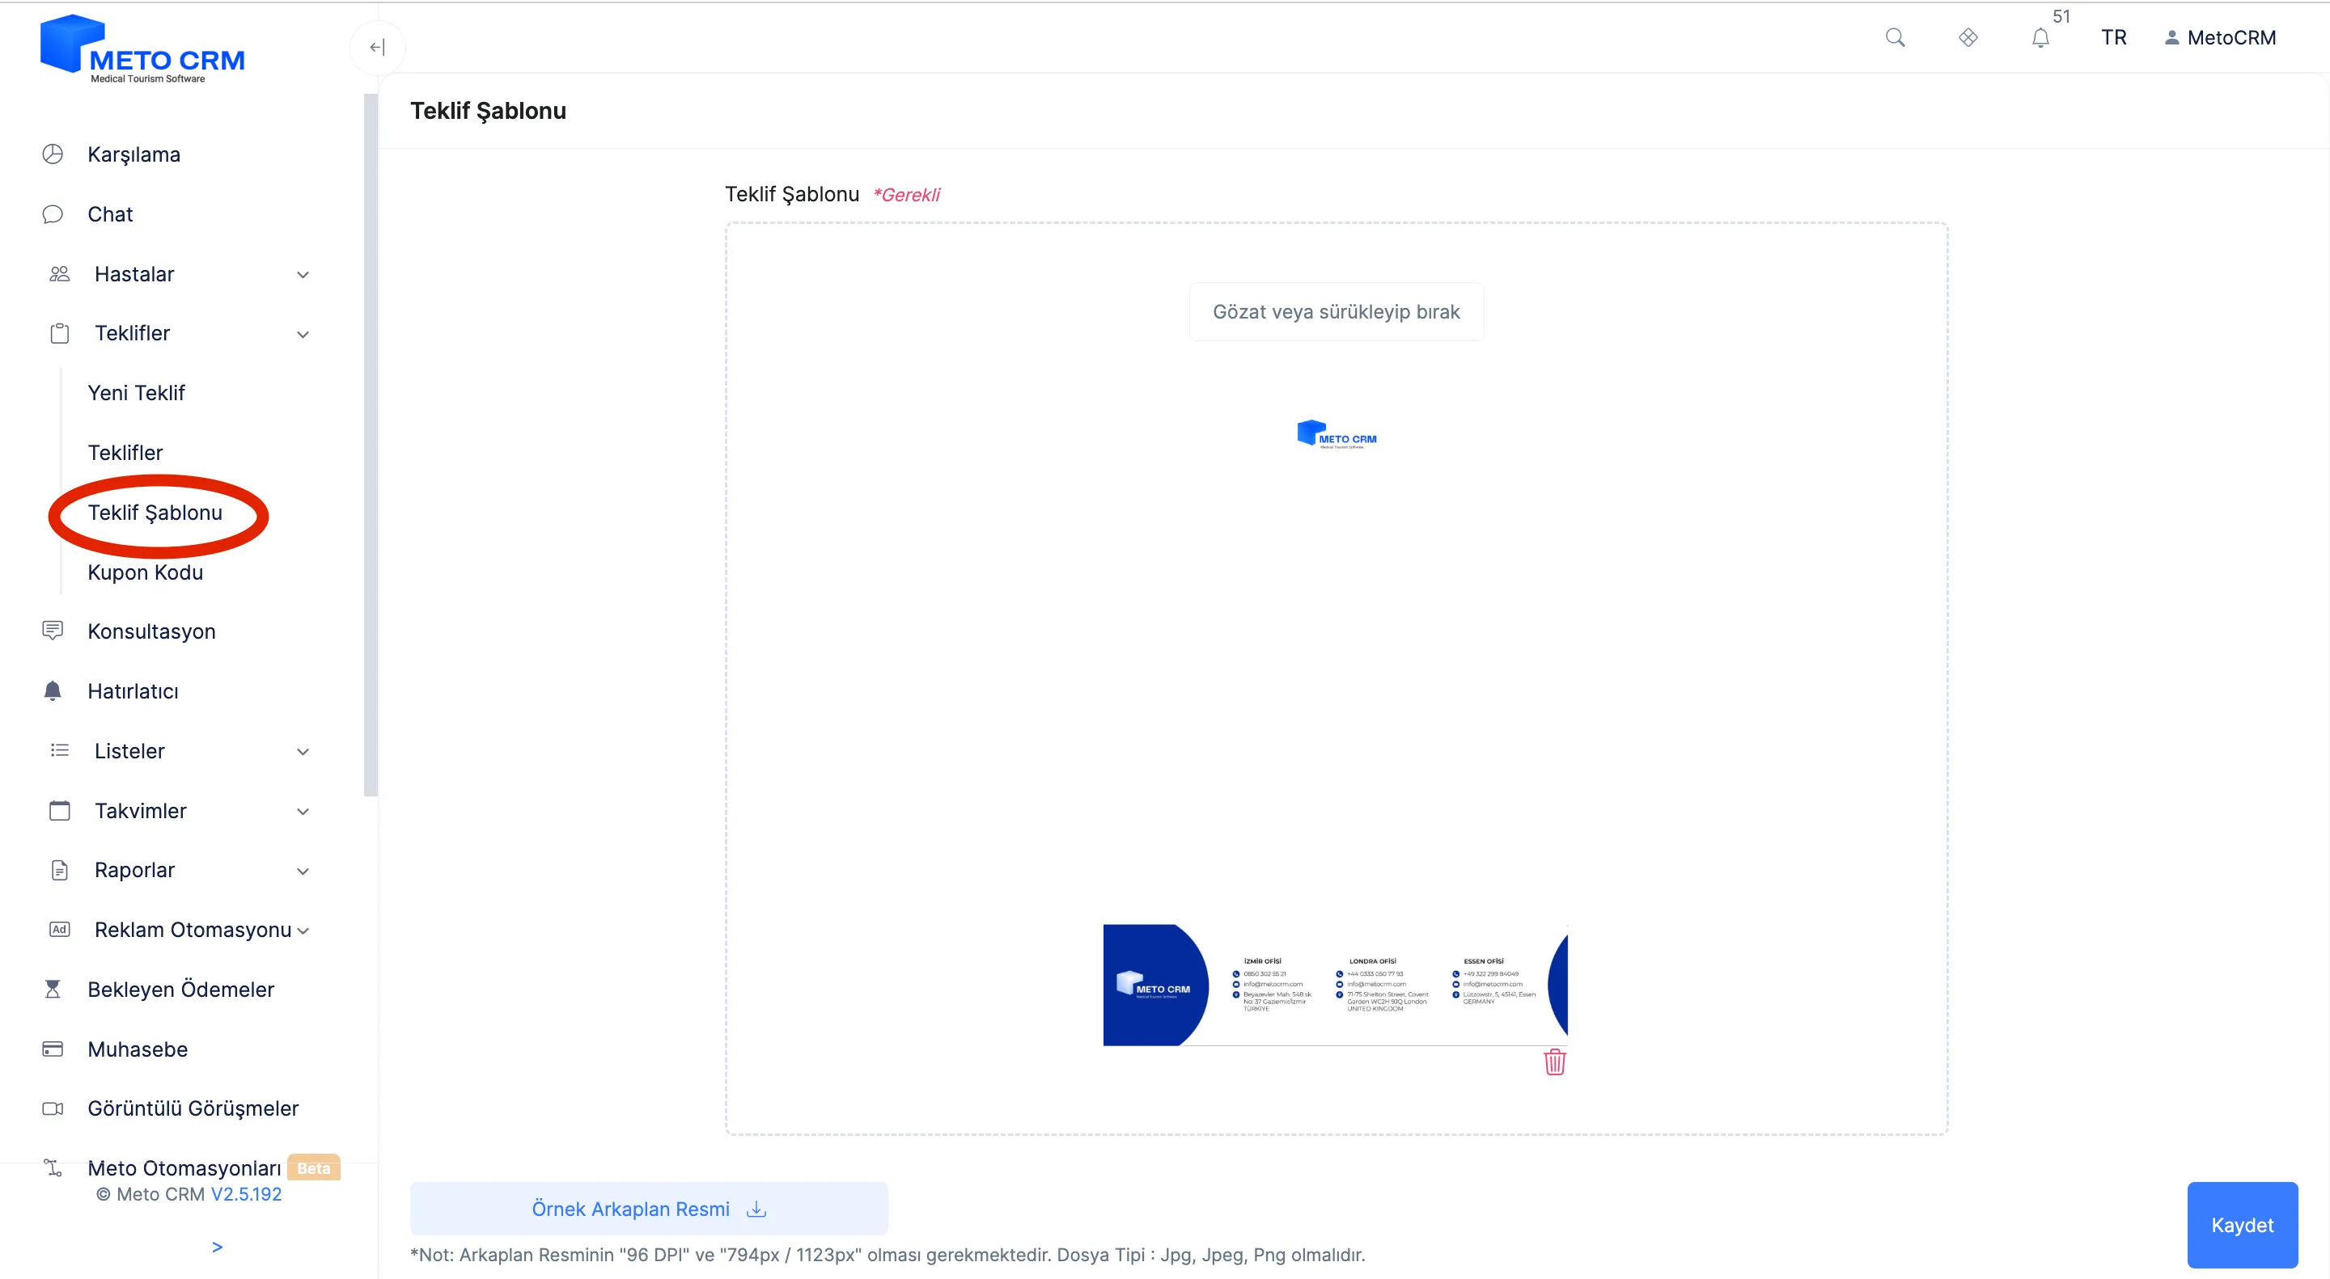Click the Bekleyen Ödemeler hourglass icon
2330x1279 pixels.
coord(53,989)
